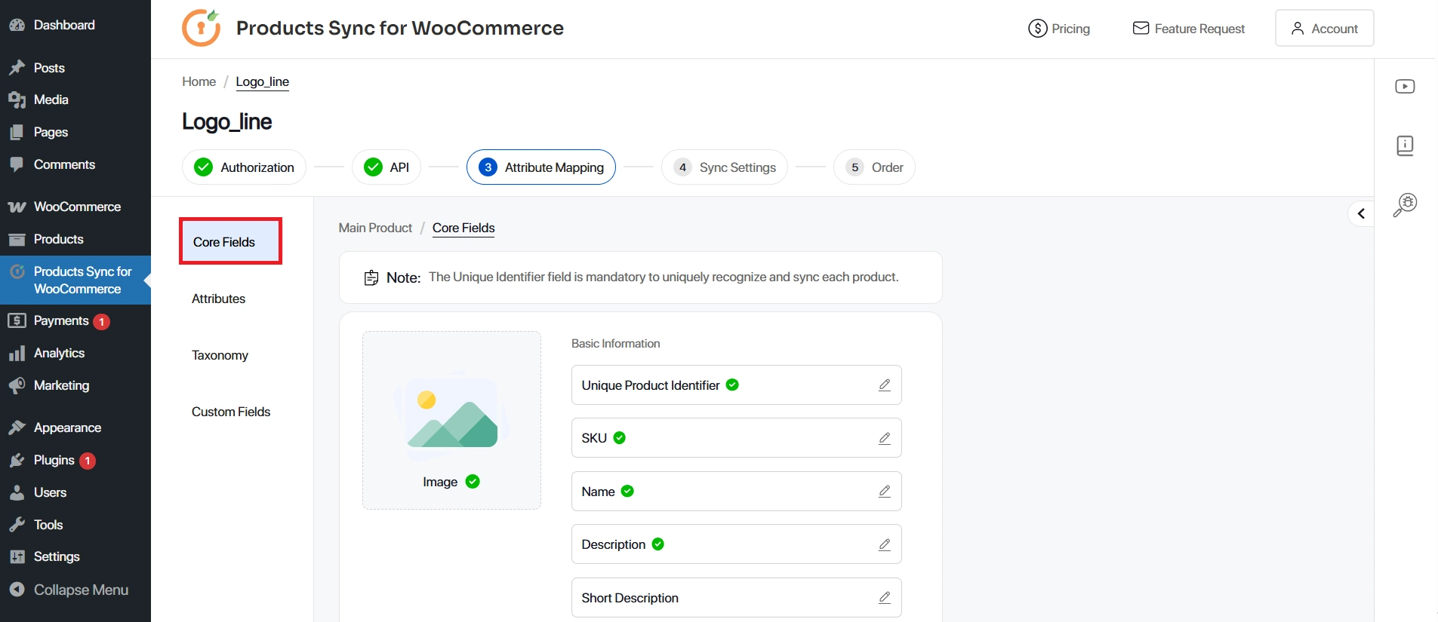
Task: Edit the Unique Product Identifier mapping pencil
Action: 885,385
